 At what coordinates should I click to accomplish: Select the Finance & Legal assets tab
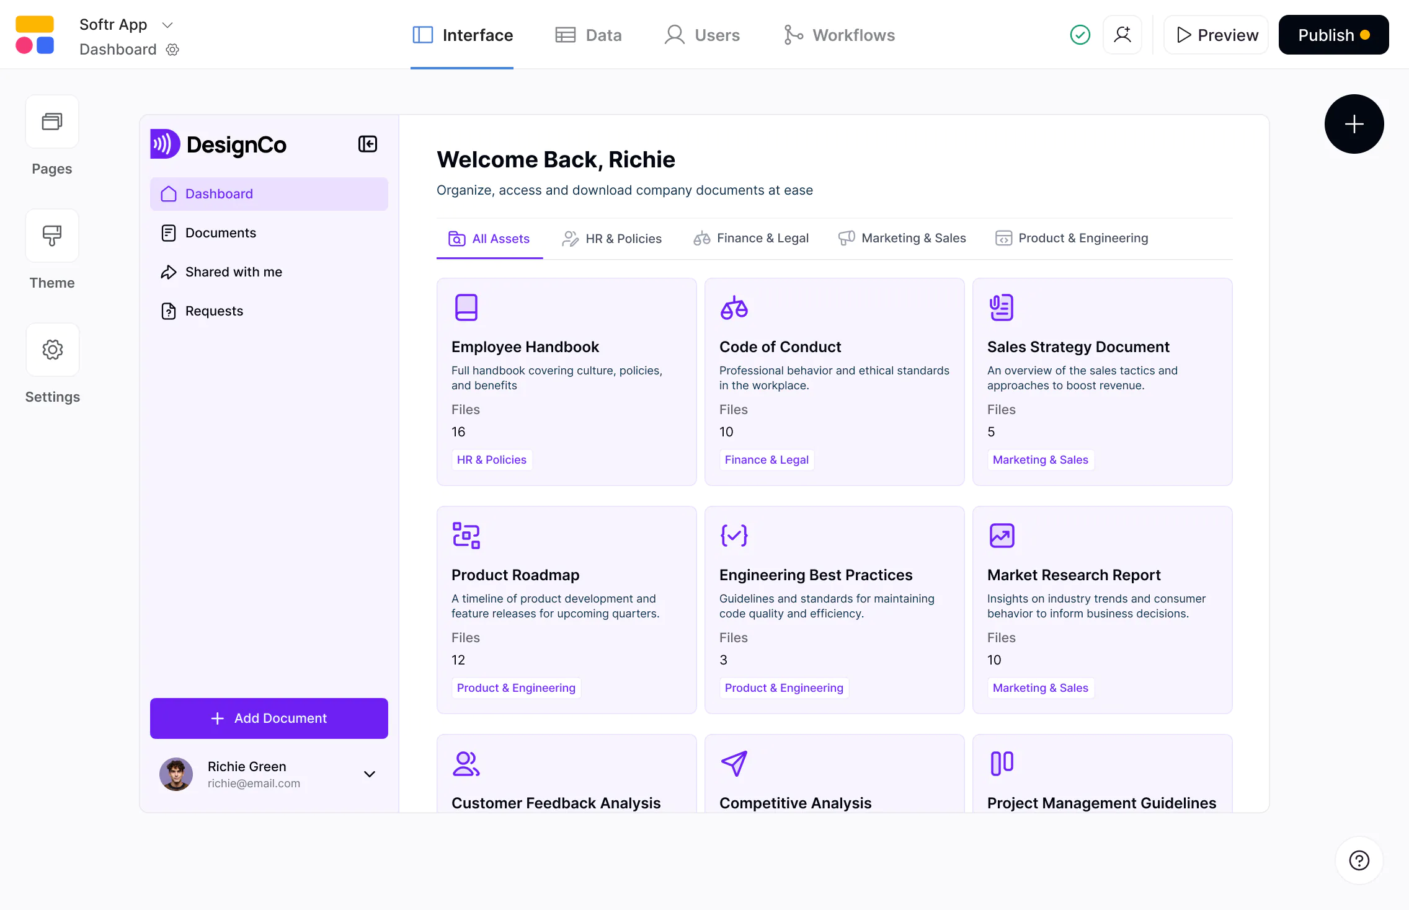coord(750,238)
